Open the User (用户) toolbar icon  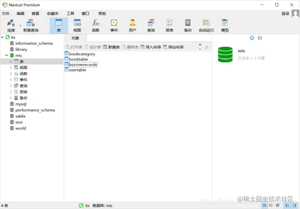tap(132, 26)
